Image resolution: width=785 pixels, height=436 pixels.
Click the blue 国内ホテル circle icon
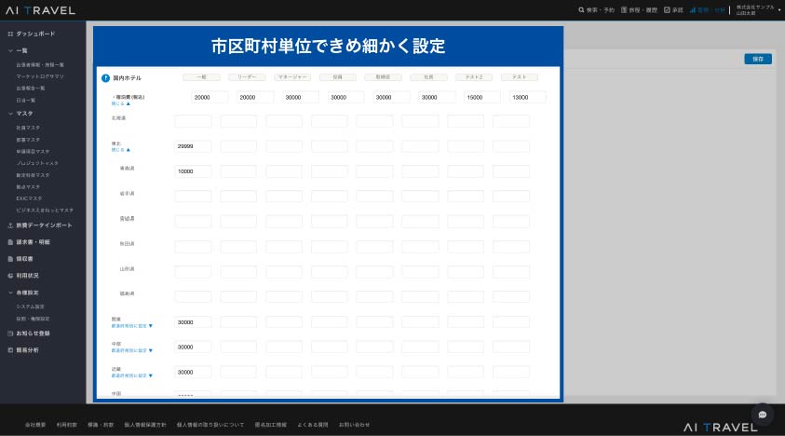(105, 78)
